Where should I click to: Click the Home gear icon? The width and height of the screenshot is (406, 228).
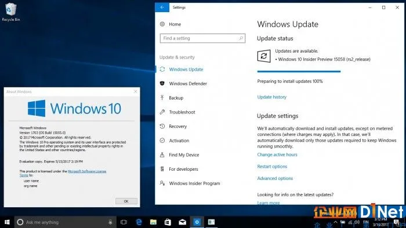coord(162,24)
